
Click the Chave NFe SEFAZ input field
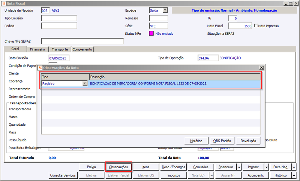82,41
